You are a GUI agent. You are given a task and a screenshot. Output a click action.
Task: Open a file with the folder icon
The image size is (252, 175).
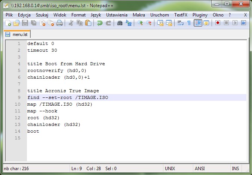16,23
